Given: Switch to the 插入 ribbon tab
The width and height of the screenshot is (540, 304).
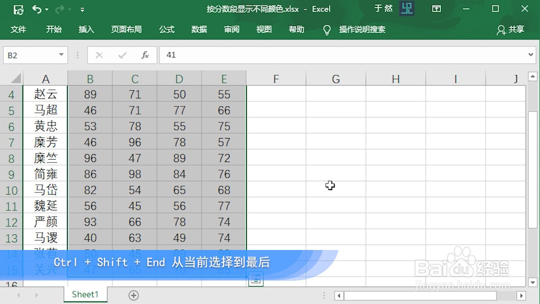Looking at the screenshot, I should pyautogui.click(x=86, y=30).
